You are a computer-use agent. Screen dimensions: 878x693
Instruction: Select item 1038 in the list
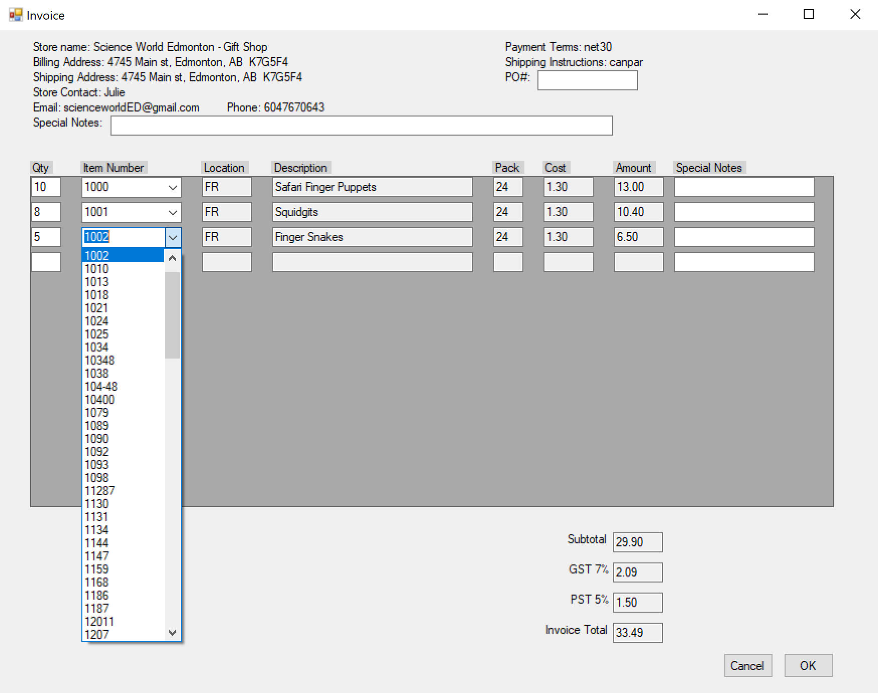pyautogui.click(x=123, y=373)
